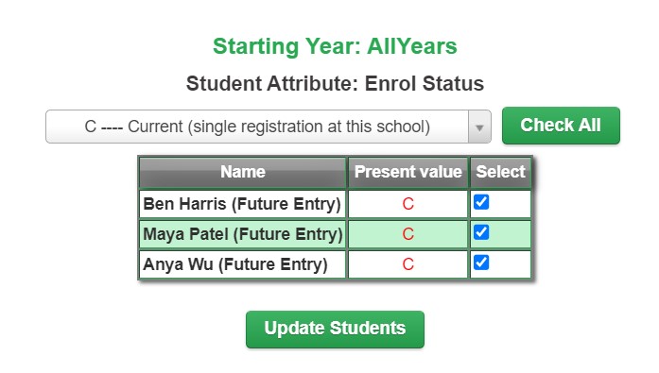This screenshot has width=659, height=373.
Task: Click the Student Attribute: Enrol Status heading
Action: point(335,83)
